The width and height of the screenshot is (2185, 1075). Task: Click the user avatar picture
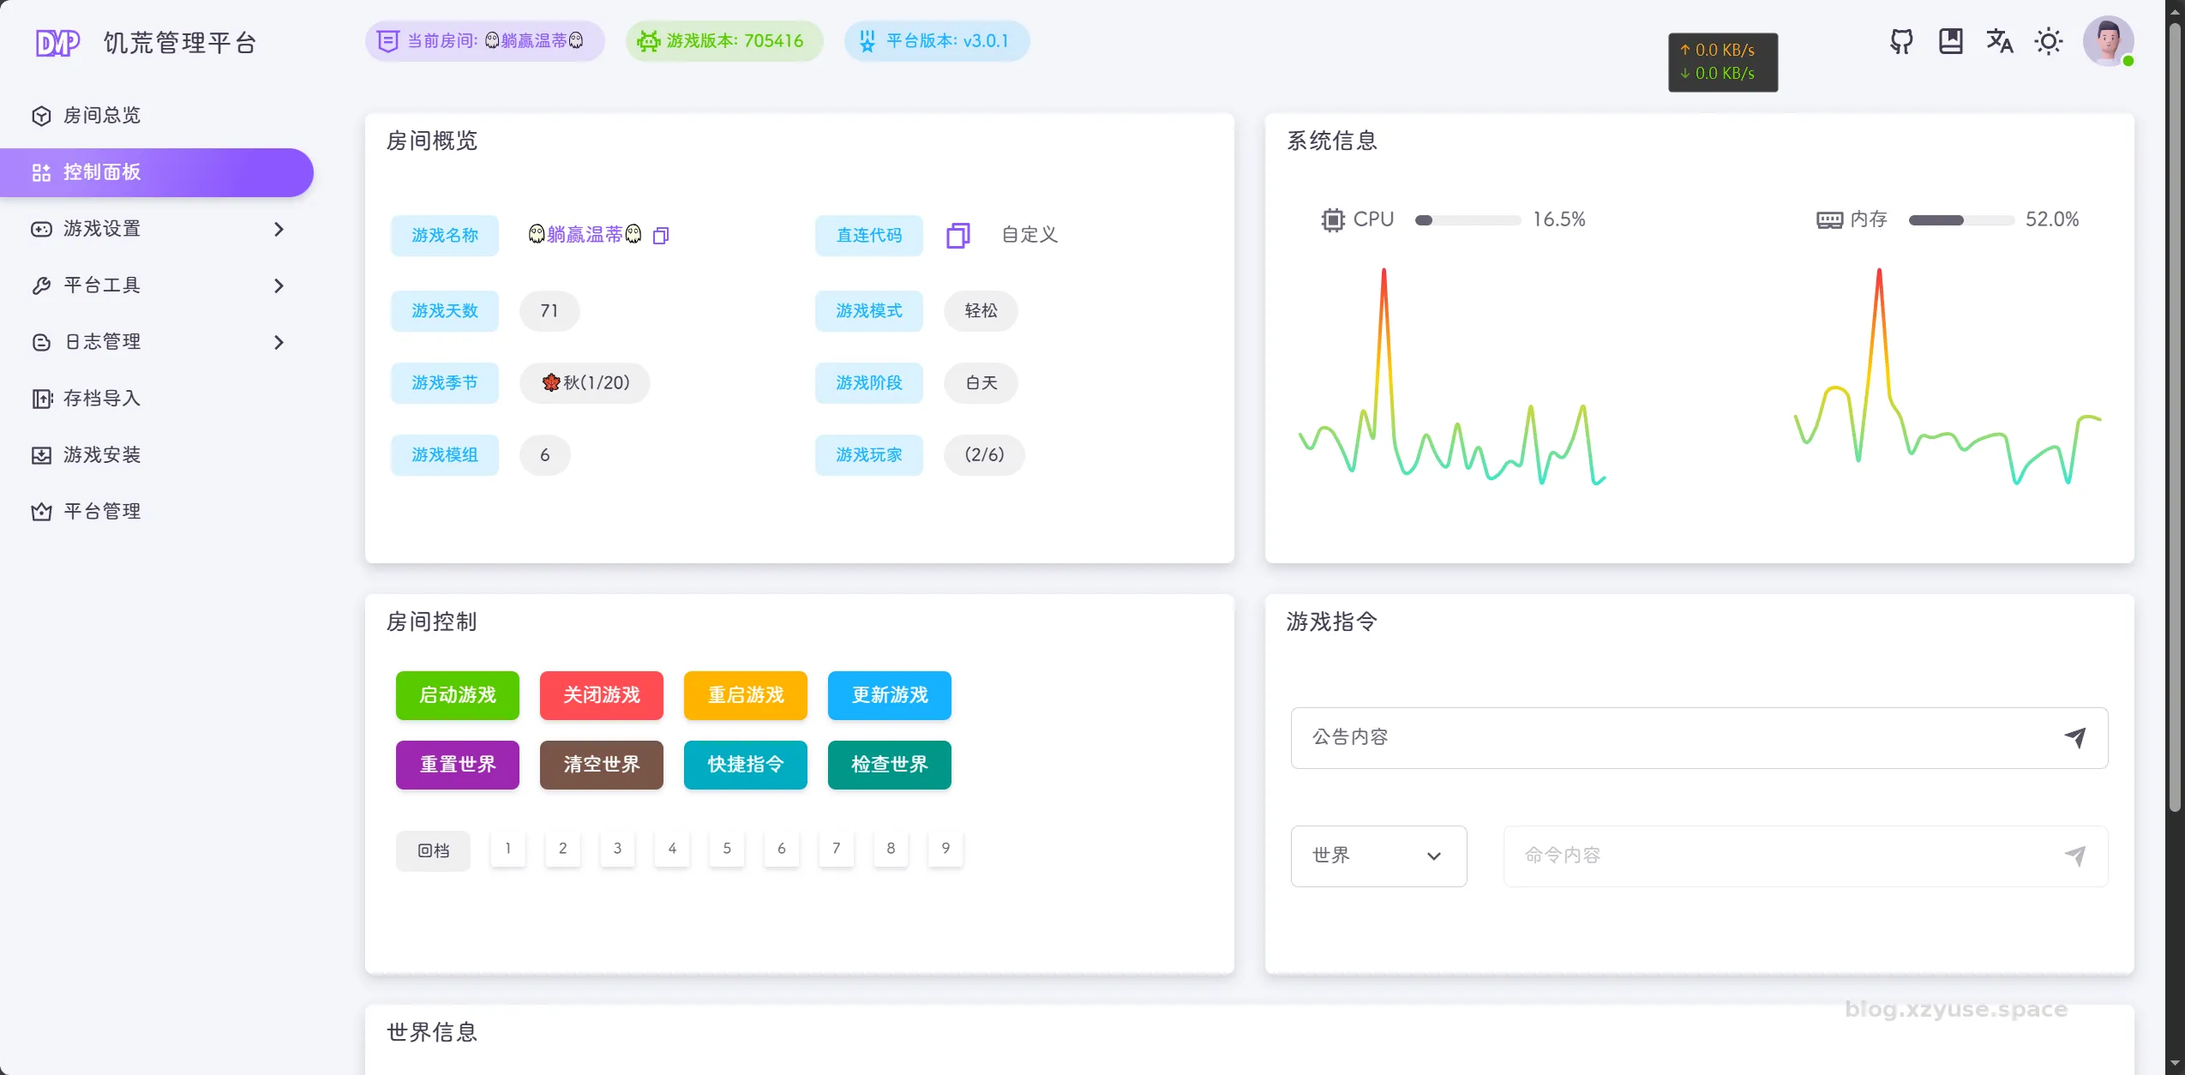click(2107, 40)
